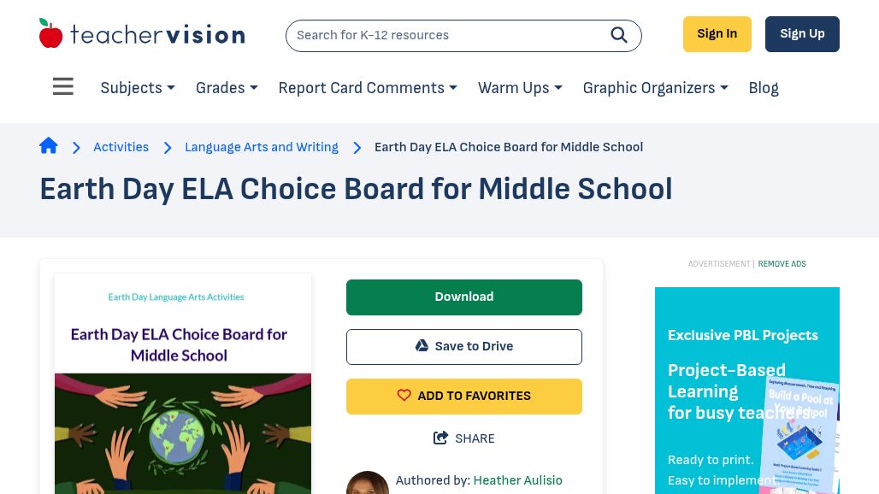The image size is (879, 494).
Task: Click the heart icon in Add to Favorites
Action: 404,396
